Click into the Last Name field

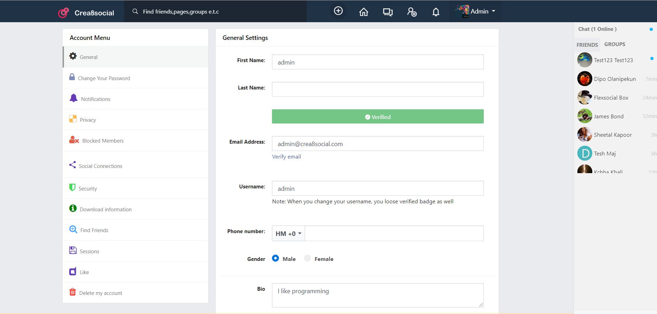coord(377,90)
